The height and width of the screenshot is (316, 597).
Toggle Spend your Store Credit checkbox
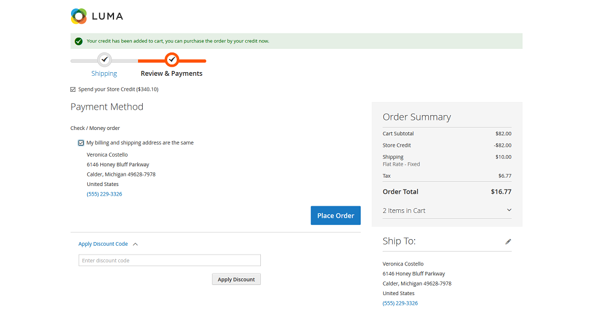[x=73, y=89]
